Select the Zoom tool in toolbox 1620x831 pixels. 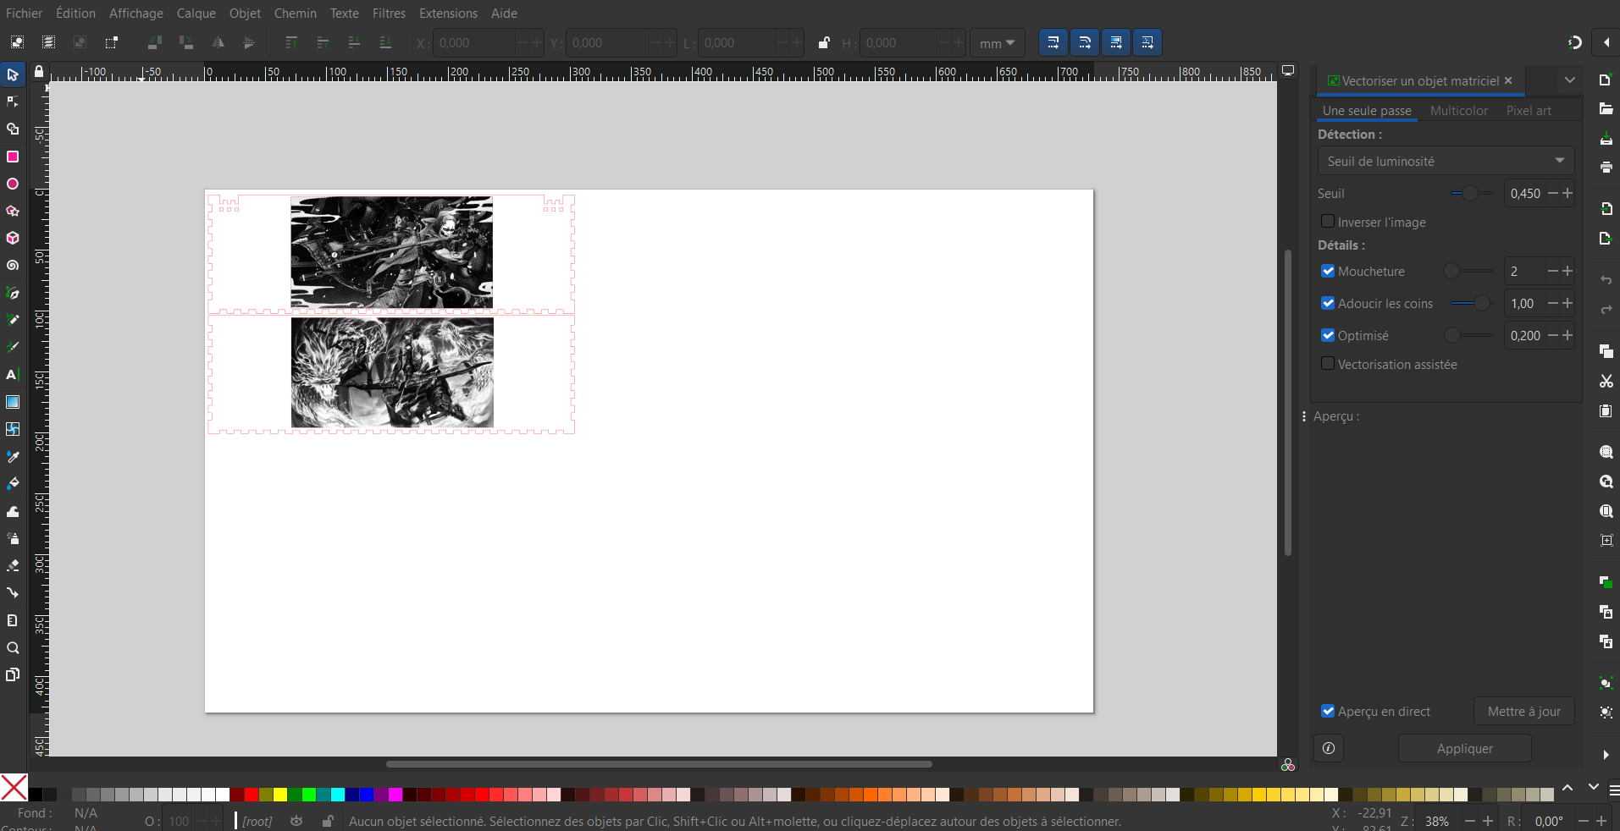13,647
